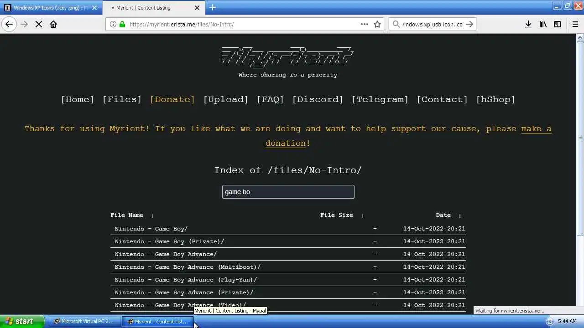Open Game Boy Advance (Private)/ folder
This screenshot has height=328, width=584.
point(184,292)
